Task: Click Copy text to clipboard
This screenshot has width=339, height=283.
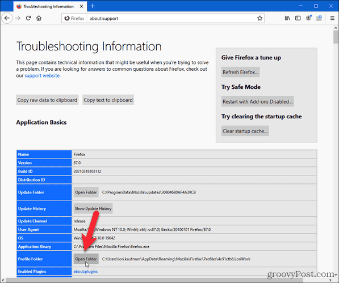Action: pos(108,100)
